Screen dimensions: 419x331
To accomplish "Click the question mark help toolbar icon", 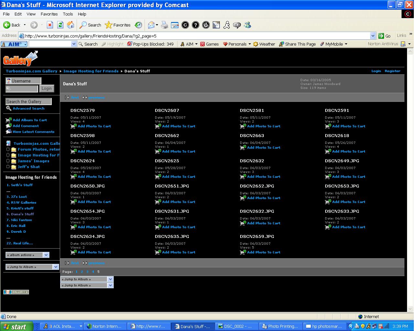I will click(x=195, y=25).
